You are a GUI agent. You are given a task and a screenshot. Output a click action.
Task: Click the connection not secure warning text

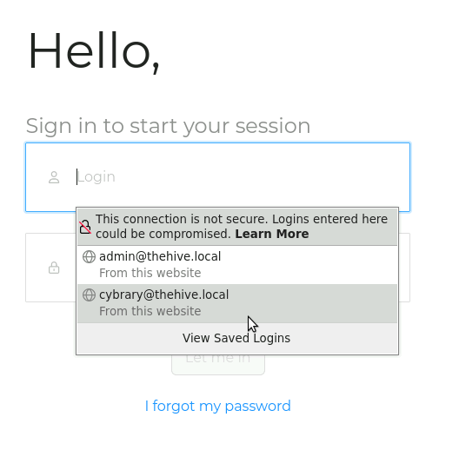point(242,226)
